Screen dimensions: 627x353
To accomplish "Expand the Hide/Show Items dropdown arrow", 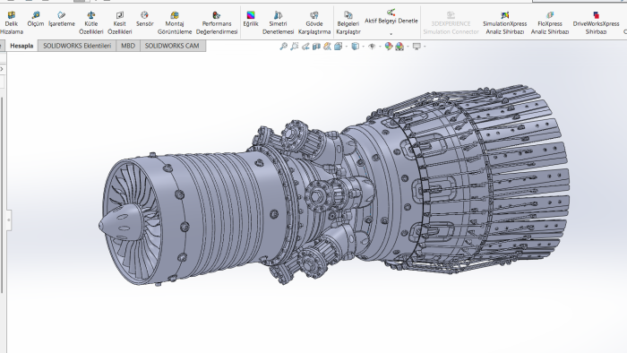I will click(380, 47).
